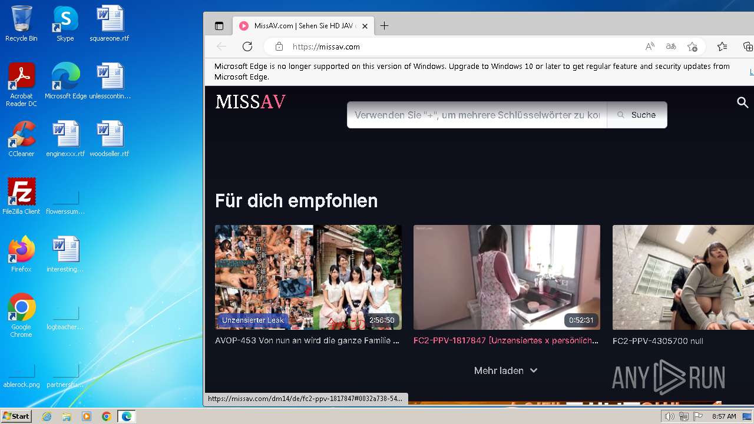The height and width of the screenshot is (424, 754).
Task: Select woodseller.rtf desktop file
Action: (x=110, y=138)
